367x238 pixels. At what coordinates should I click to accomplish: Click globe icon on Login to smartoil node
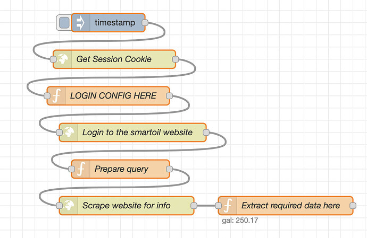point(68,133)
